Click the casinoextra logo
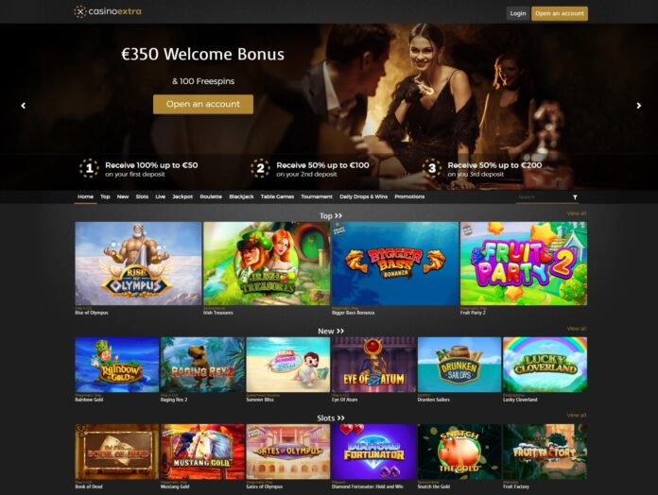 click(108, 11)
